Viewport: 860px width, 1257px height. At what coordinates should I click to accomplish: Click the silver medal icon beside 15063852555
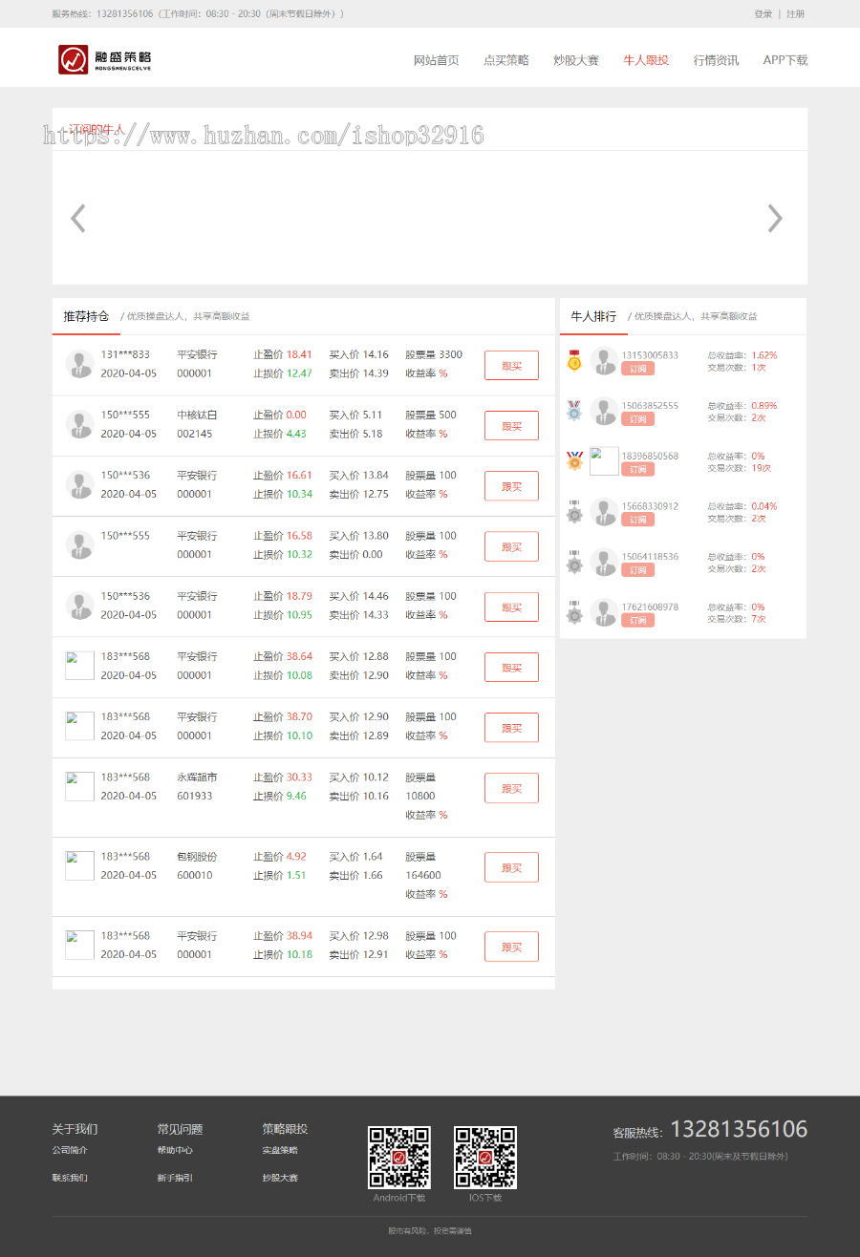(572, 411)
